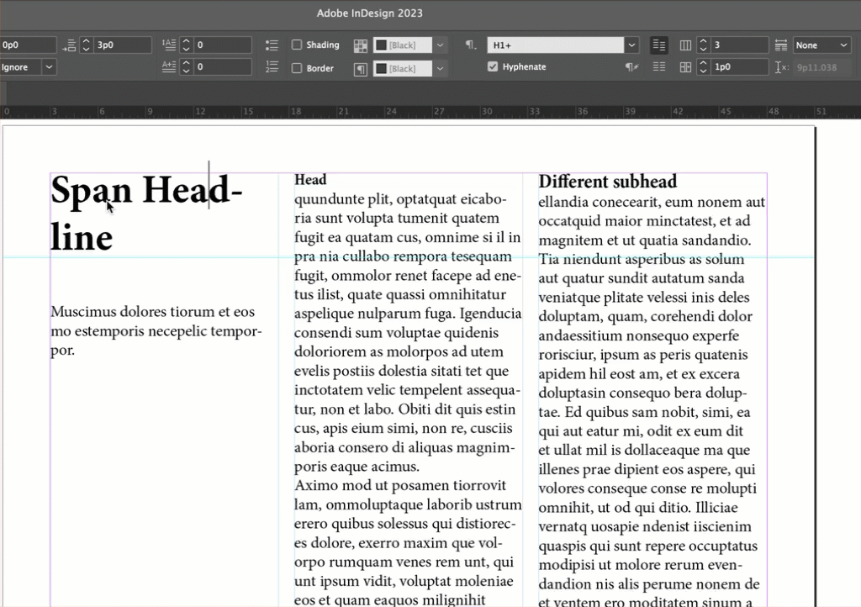Click the 9p11.038 cursor position field
This screenshot has width=861, height=607.
coord(821,67)
